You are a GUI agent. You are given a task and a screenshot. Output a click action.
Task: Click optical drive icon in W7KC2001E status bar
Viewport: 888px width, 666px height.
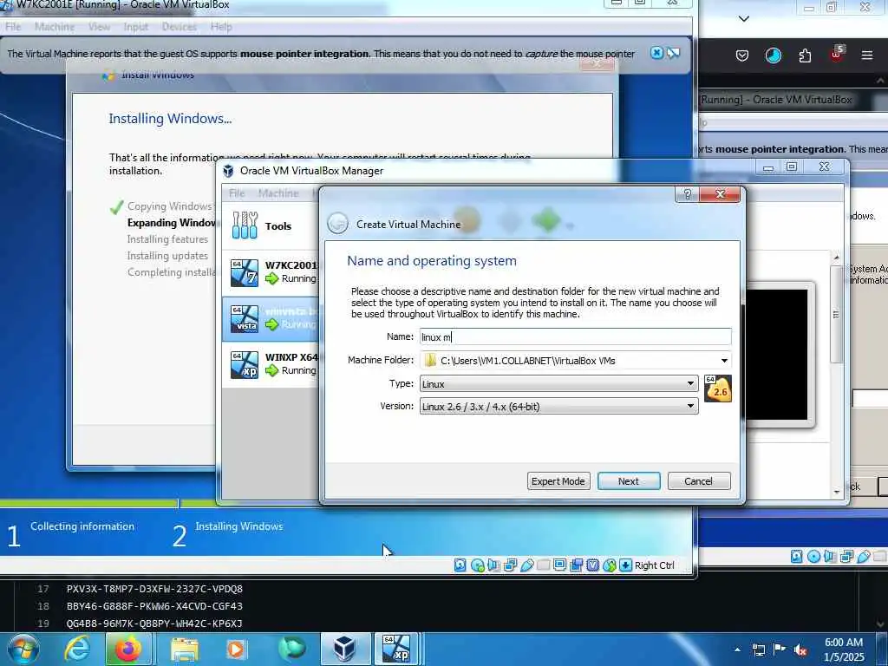pyautogui.click(x=477, y=565)
